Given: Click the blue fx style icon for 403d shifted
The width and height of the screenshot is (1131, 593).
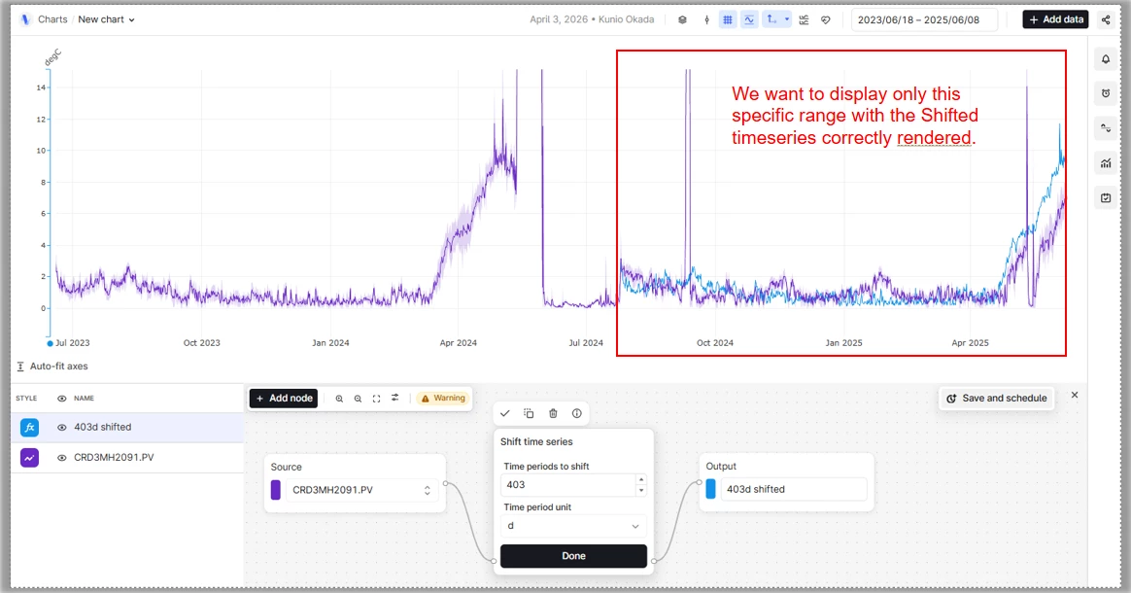Looking at the screenshot, I should (x=29, y=427).
